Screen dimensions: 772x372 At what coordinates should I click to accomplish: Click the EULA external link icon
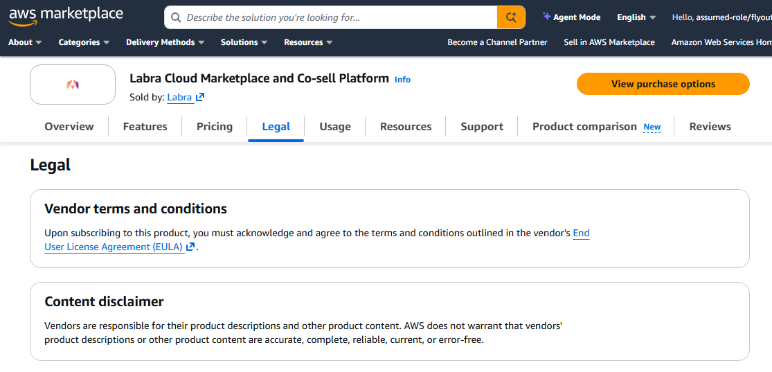point(190,247)
